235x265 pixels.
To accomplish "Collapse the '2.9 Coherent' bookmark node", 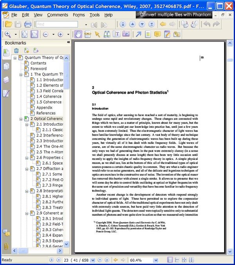I will (27, 214).
